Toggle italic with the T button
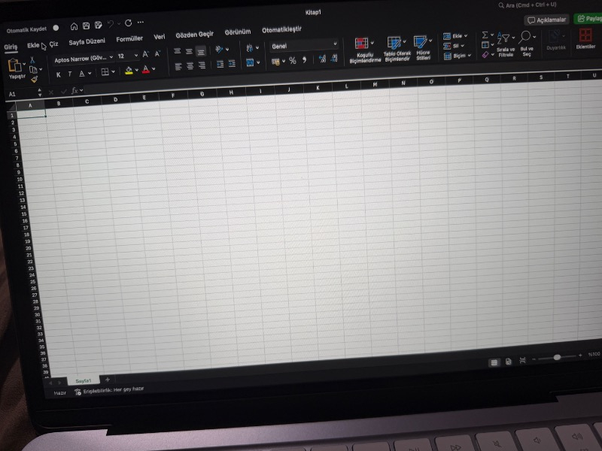This screenshot has width=602, height=451. [70, 74]
